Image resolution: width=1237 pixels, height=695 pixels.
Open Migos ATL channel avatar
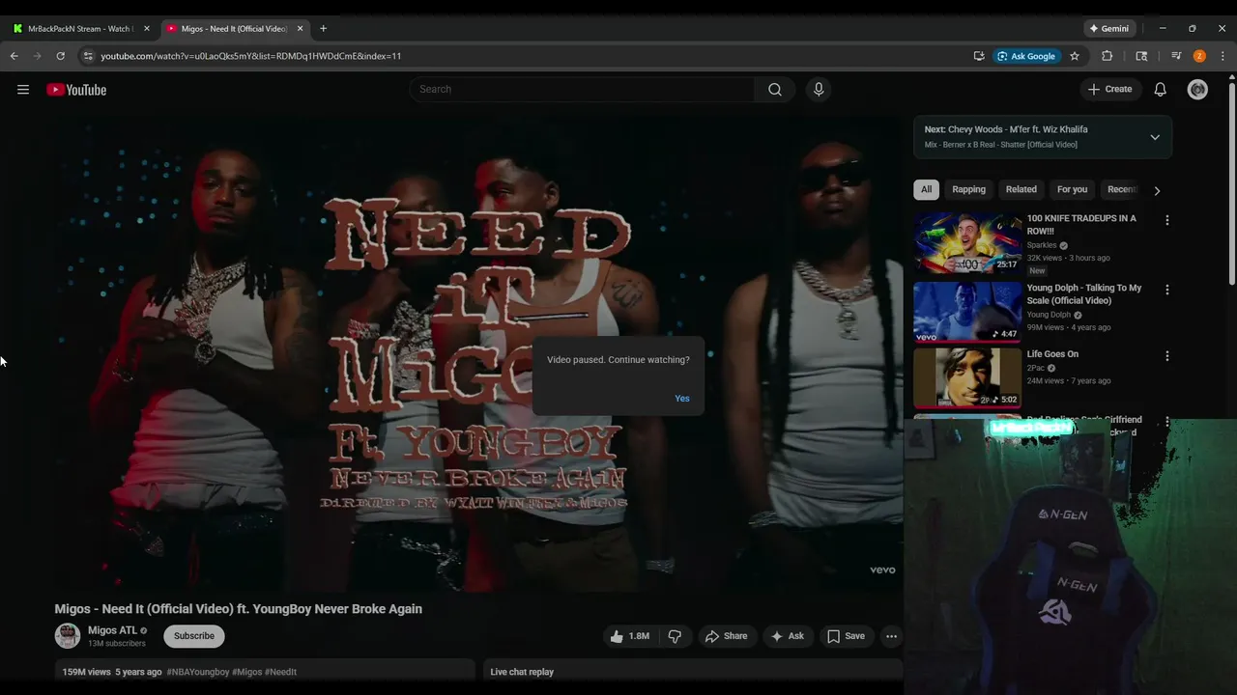coord(68,636)
